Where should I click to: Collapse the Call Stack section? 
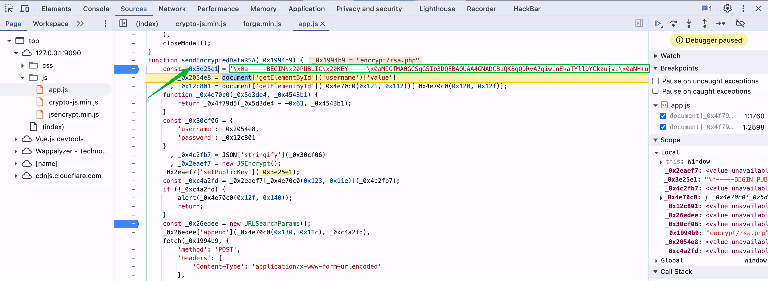[656, 271]
